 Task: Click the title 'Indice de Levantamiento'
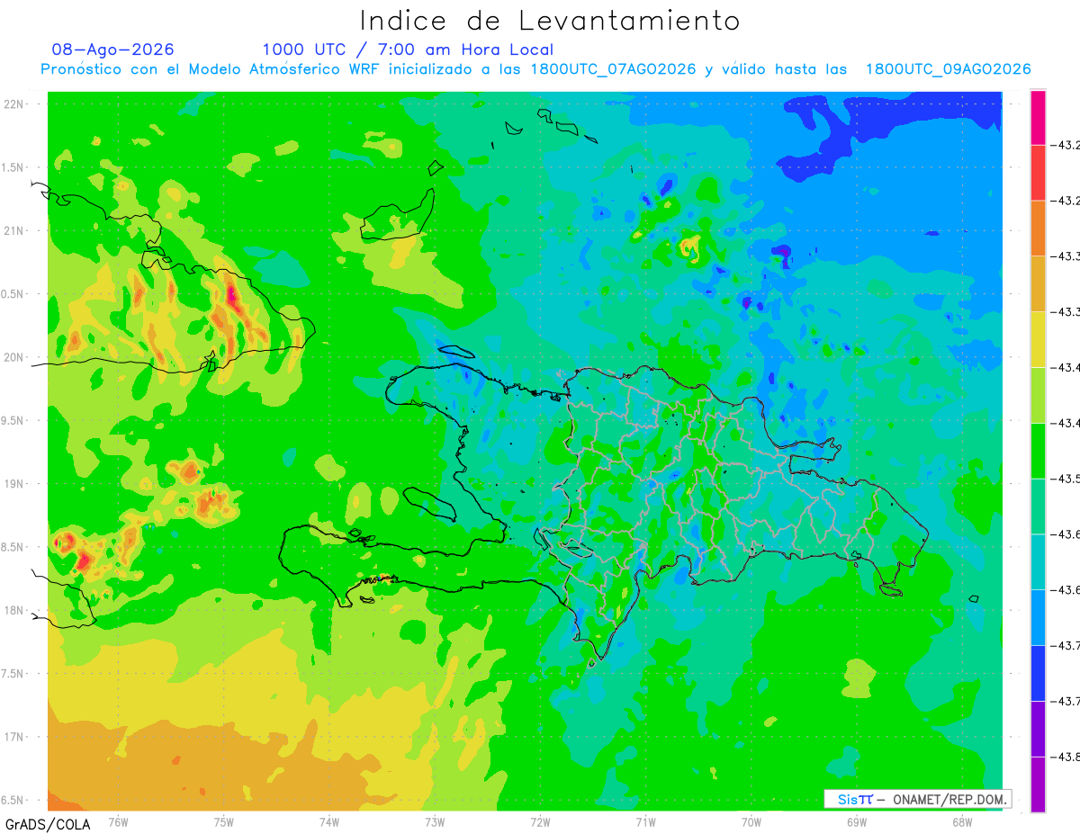coord(550,21)
